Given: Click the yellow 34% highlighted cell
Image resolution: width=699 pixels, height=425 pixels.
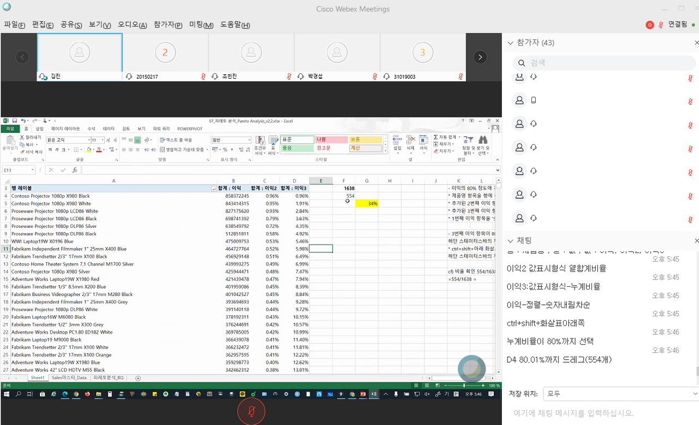Looking at the screenshot, I should click(366, 203).
